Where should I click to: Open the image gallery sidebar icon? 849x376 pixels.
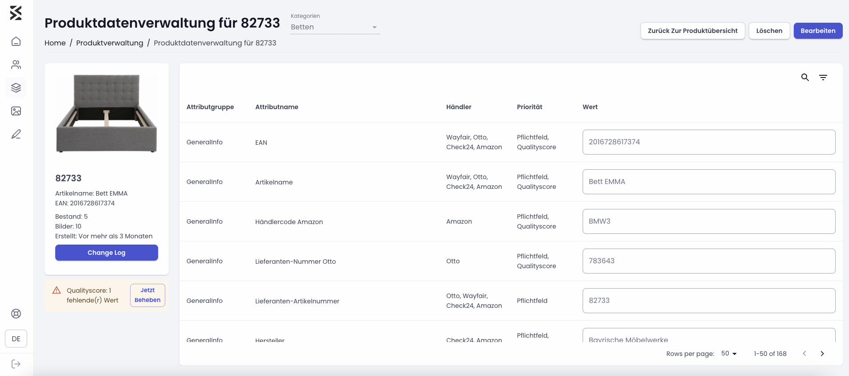(x=16, y=111)
